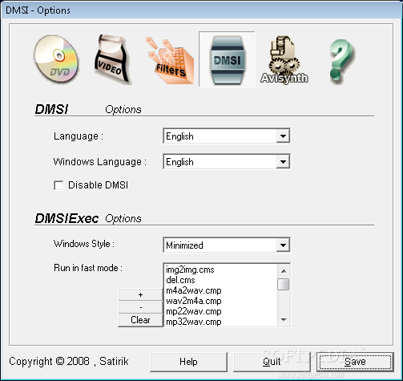Click the Quit button
The image size is (403, 381).
[x=272, y=362]
